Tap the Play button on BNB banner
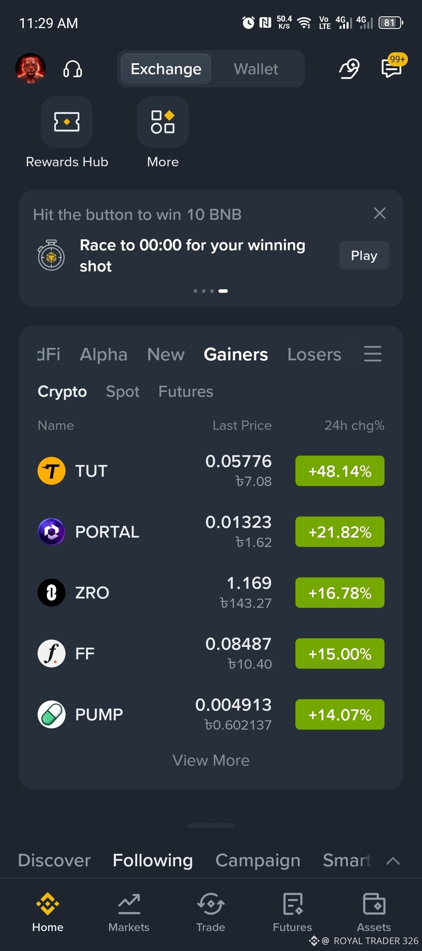 click(364, 255)
